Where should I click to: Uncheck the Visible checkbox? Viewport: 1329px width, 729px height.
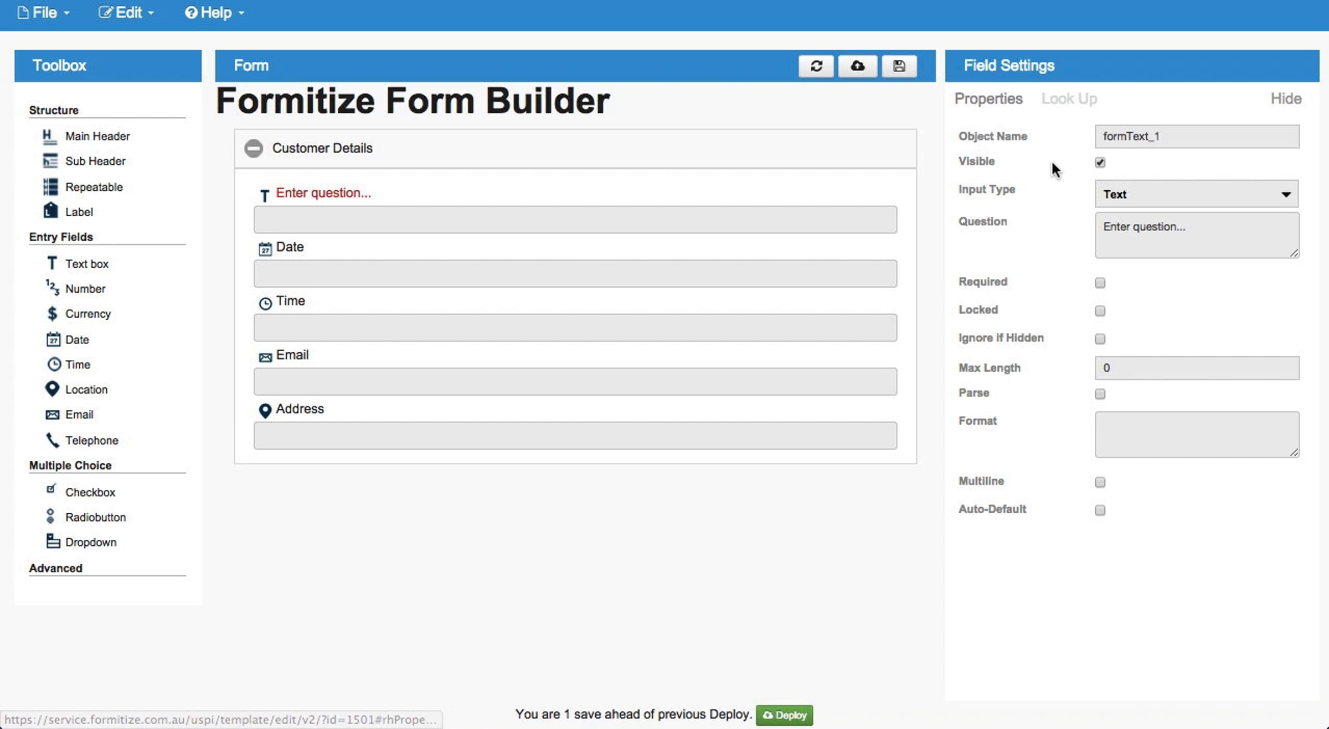[1100, 162]
